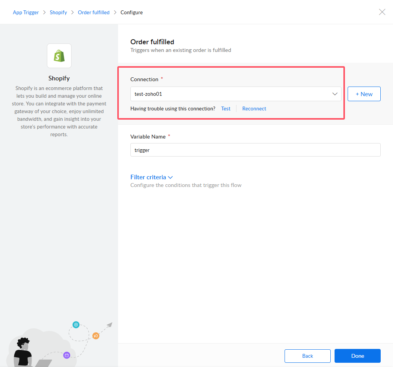This screenshot has height=367, width=393.
Task: Click the + New connection button
Action: [x=364, y=94]
